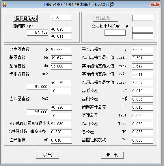
Task: Click the 齿根圆直径 label
Action: click(x=20, y=74)
